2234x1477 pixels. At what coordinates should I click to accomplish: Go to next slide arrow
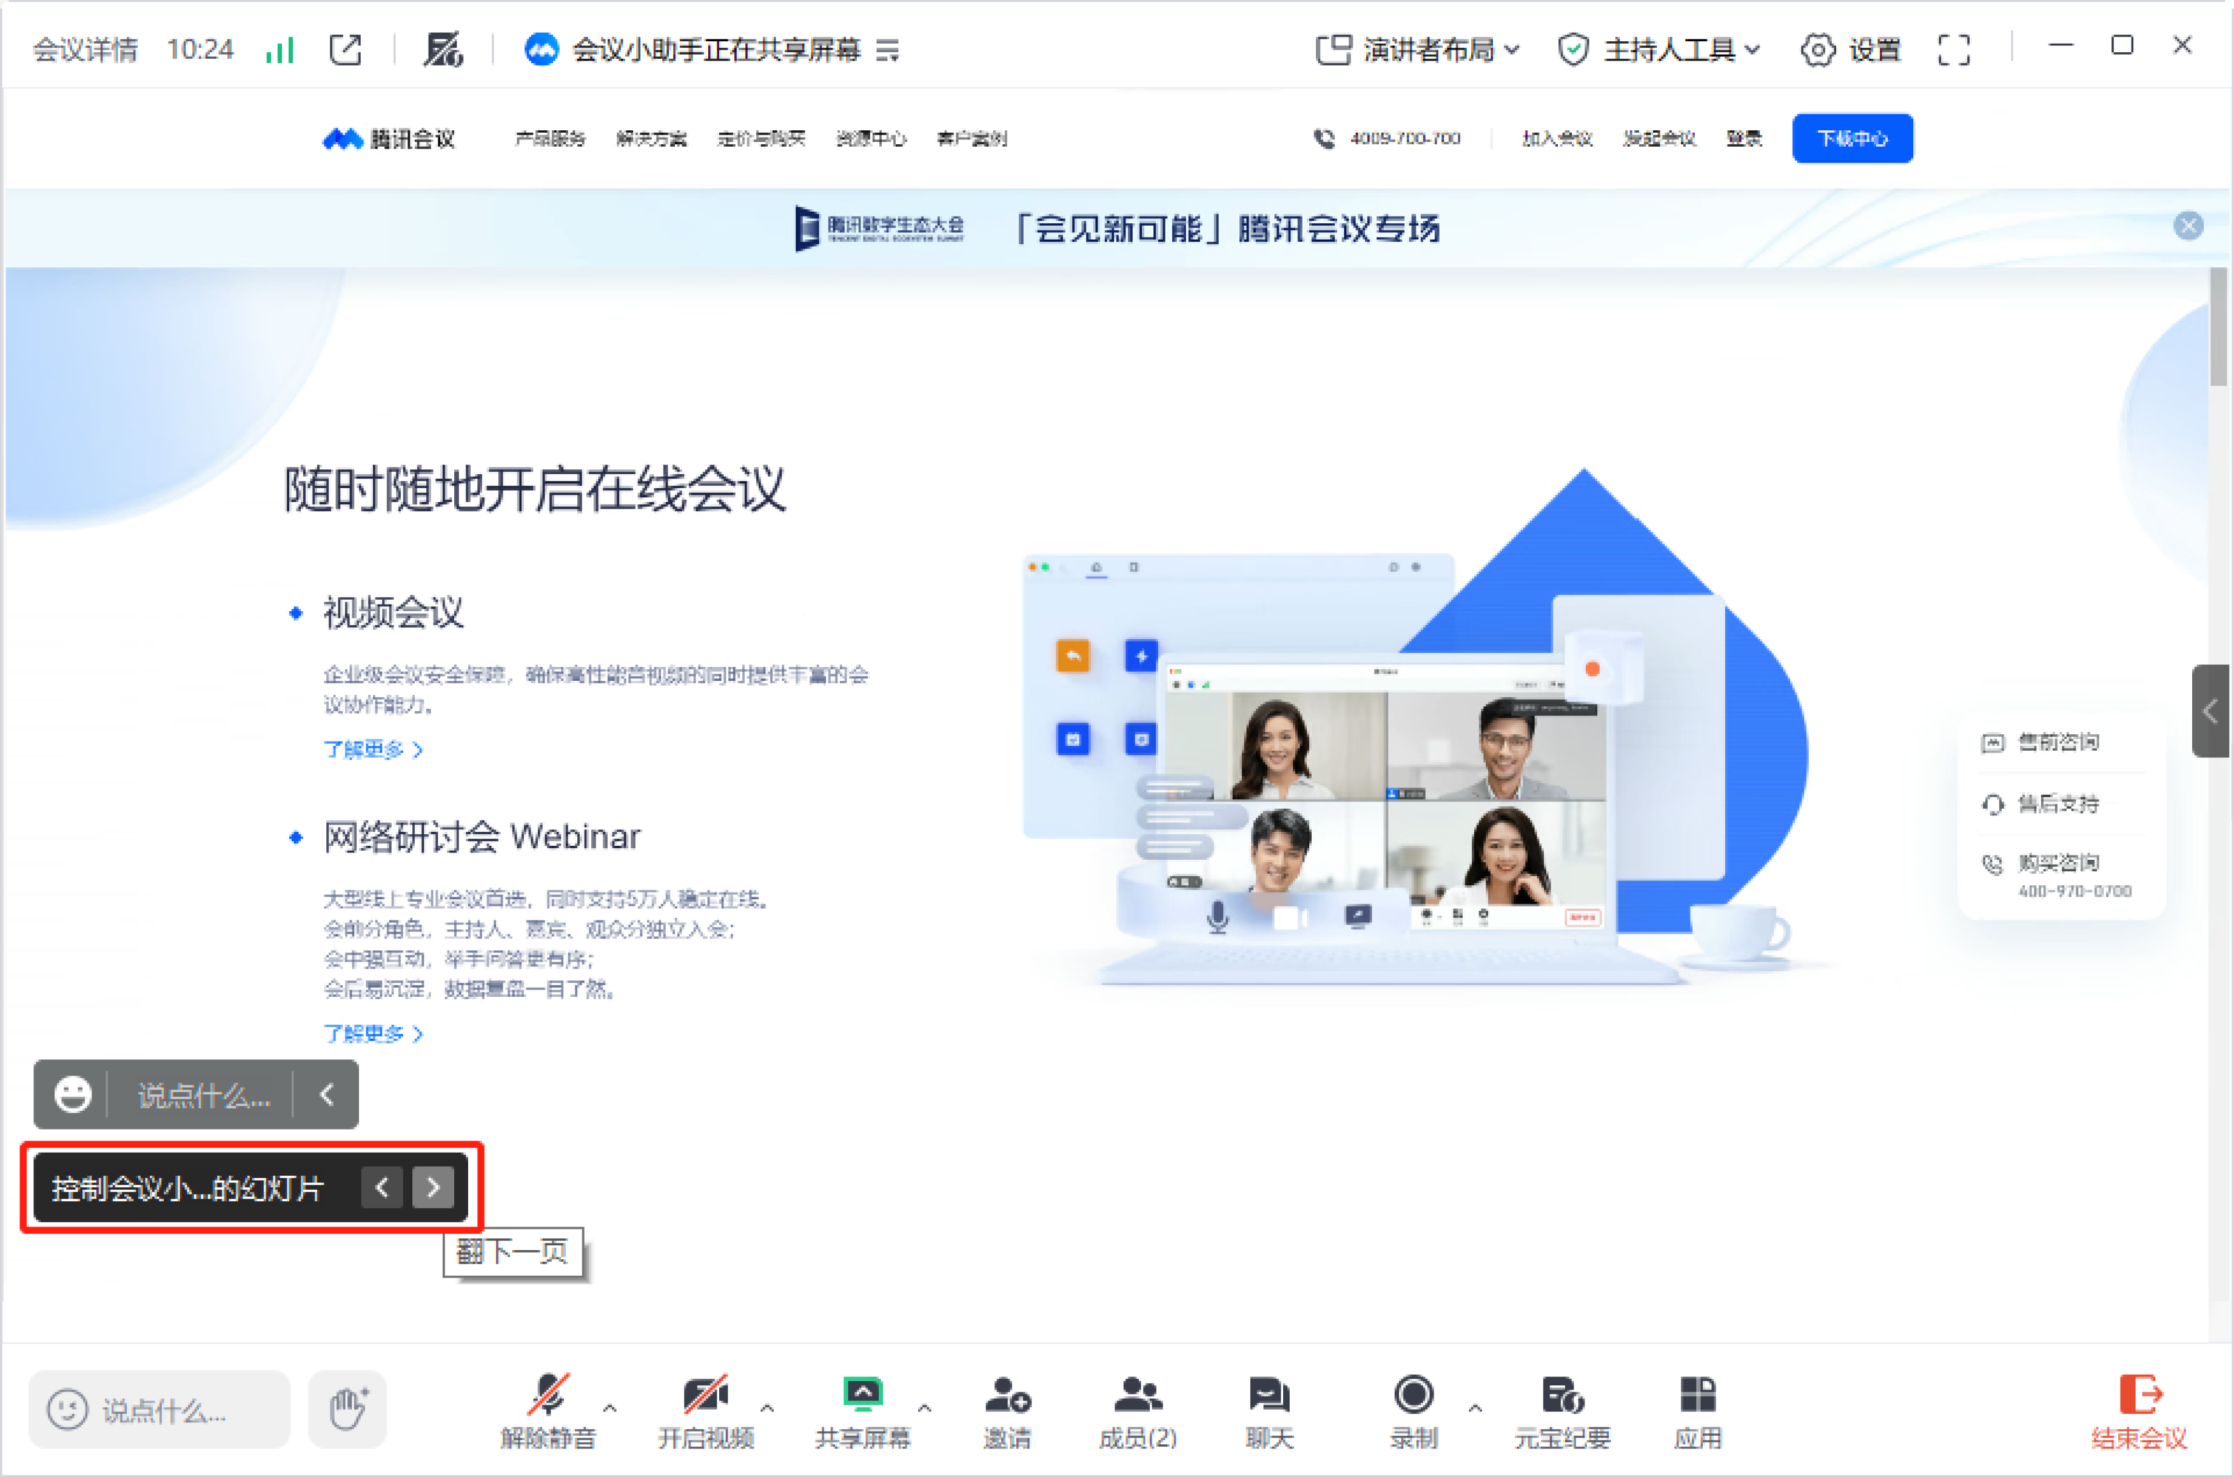click(433, 1187)
